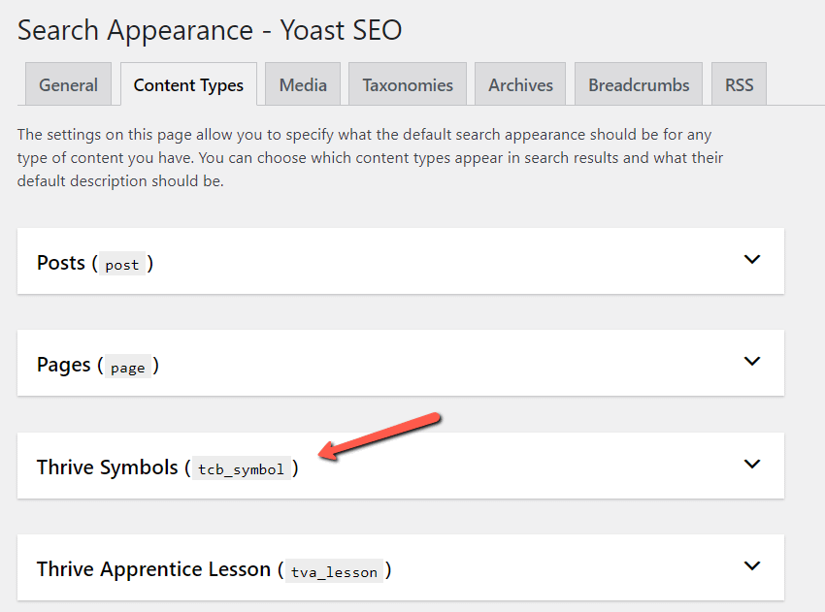Click the 'tva_lesson' code label
The image size is (825, 612).
tap(334, 571)
